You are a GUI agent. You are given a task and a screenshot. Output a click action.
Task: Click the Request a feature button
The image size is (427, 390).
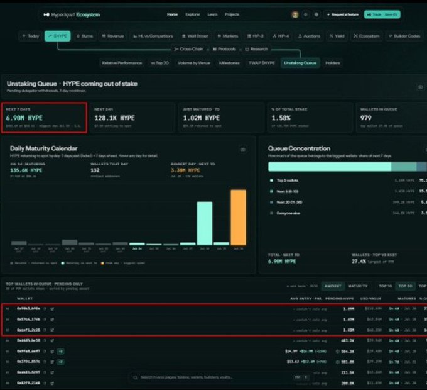[x=343, y=14]
